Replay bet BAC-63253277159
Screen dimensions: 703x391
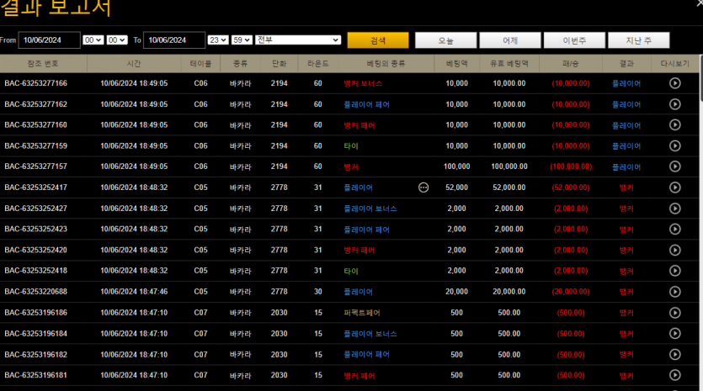[x=674, y=146]
